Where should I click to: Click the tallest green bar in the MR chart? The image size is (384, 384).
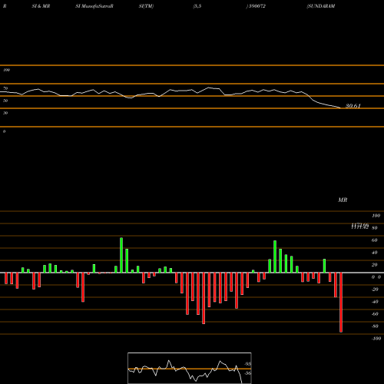tap(121, 255)
